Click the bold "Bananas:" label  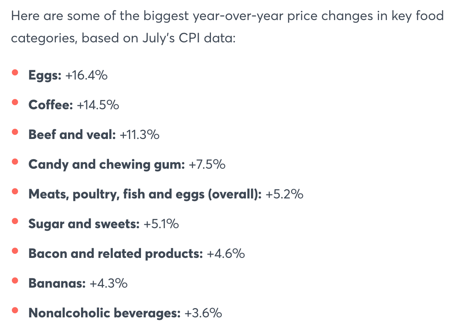[57, 284]
